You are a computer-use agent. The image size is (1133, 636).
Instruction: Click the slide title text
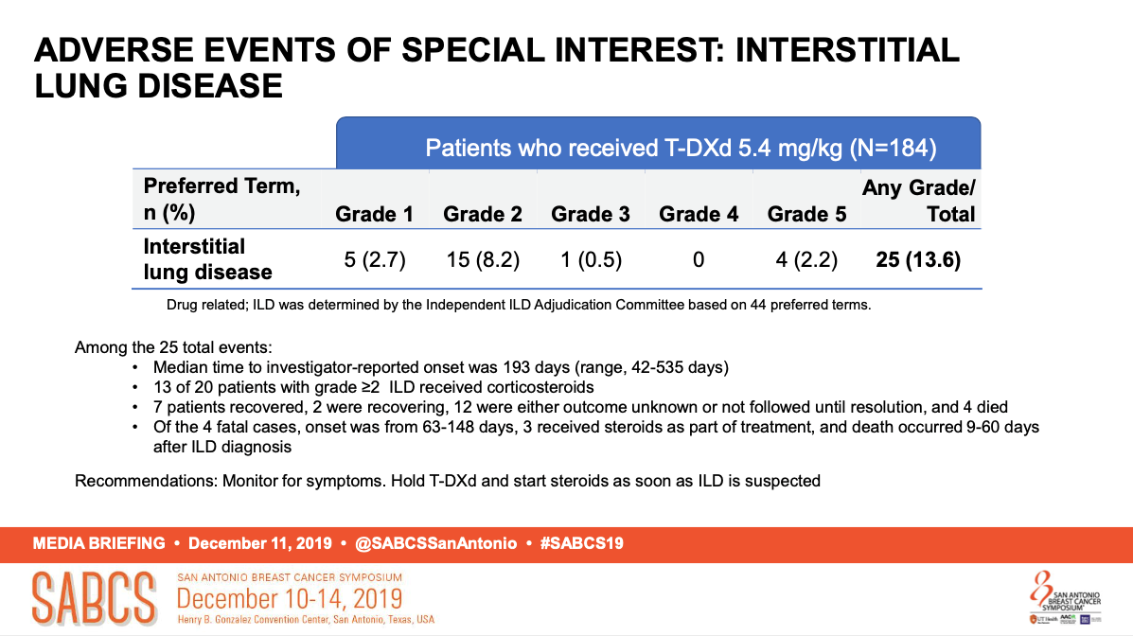pos(496,68)
